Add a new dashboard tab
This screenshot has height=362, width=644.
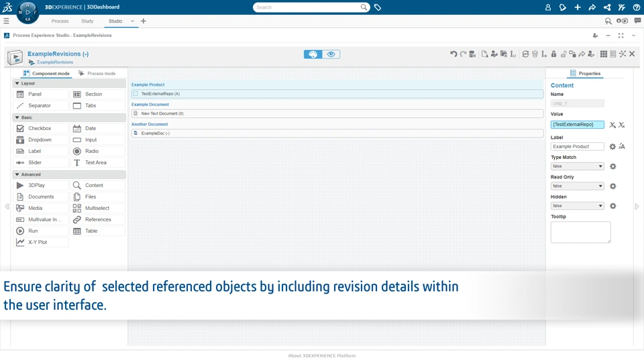[144, 21]
